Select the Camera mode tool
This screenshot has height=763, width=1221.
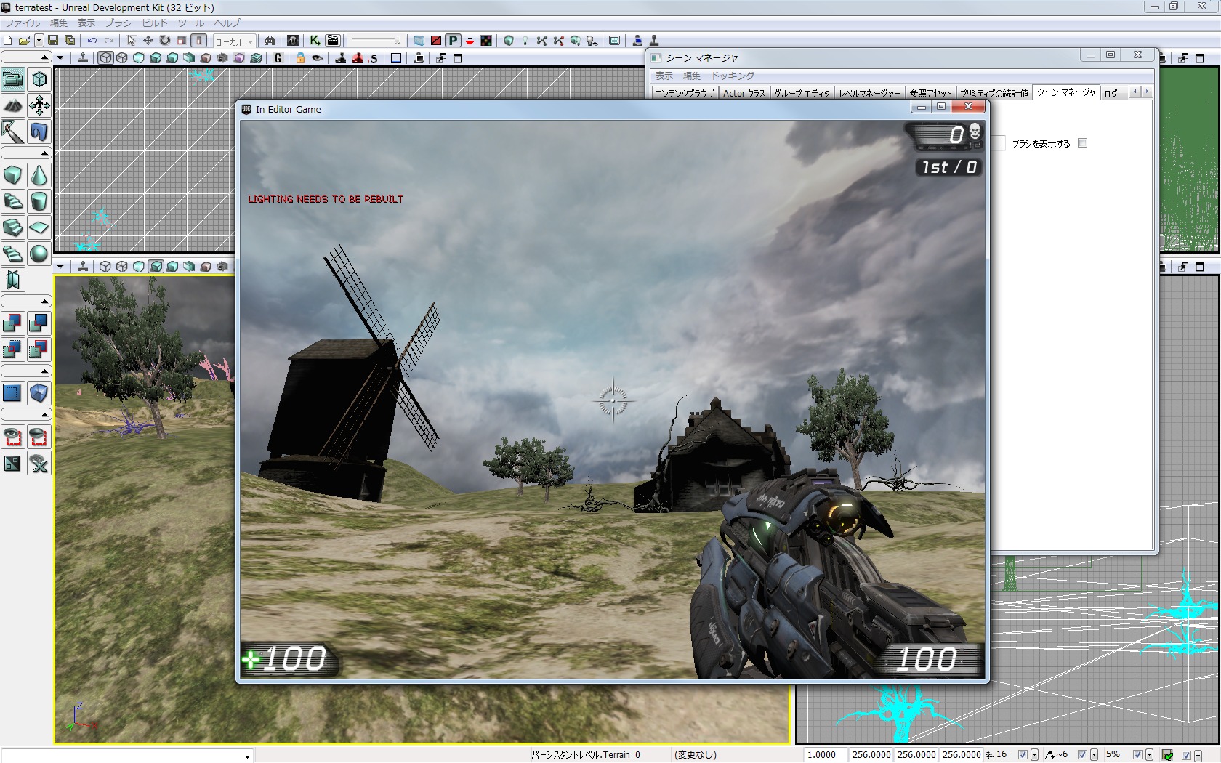tap(13, 78)
